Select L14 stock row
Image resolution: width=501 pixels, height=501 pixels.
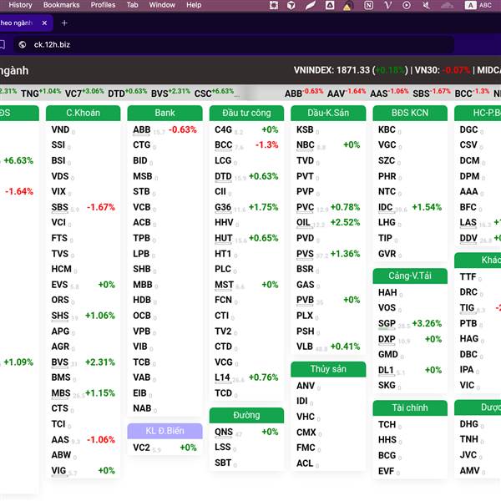(x=246, y=377)
